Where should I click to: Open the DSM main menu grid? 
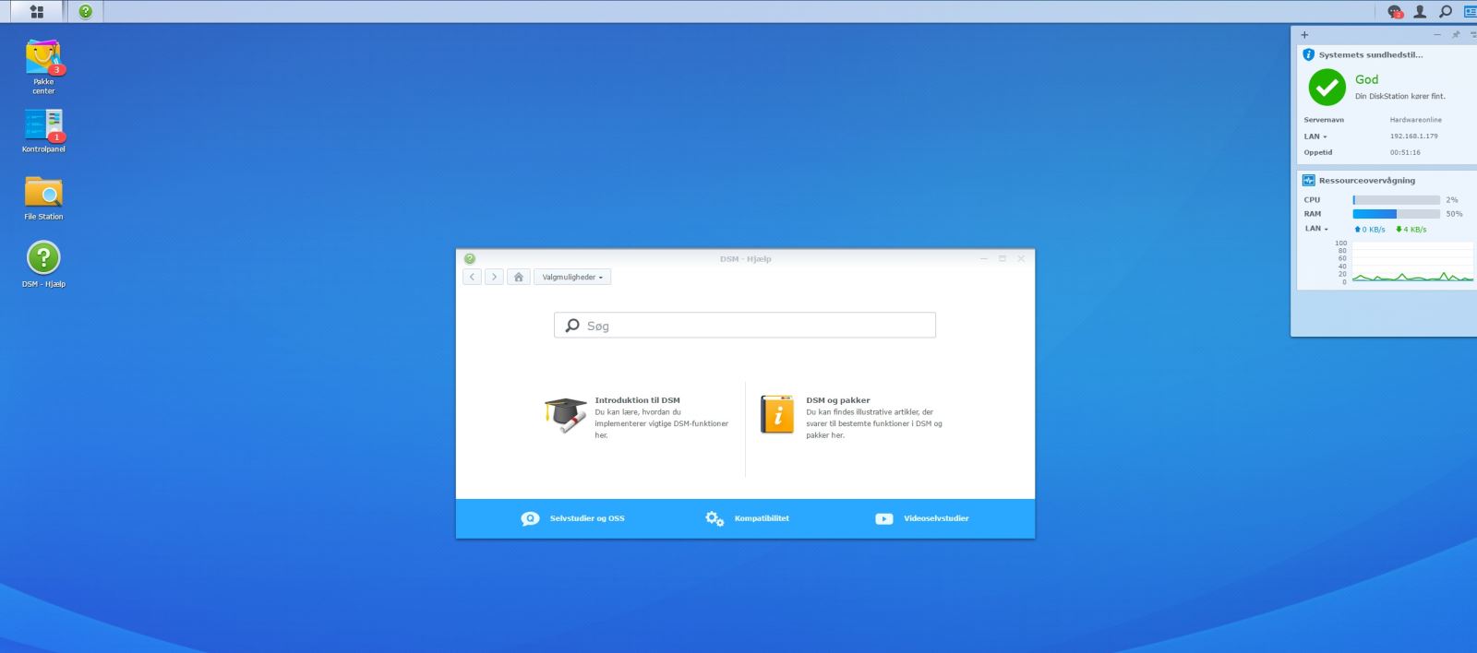click(37, 12)
